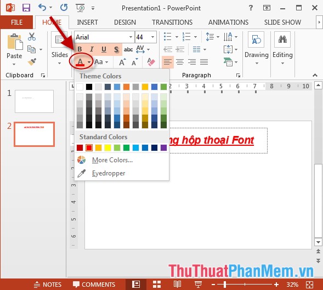The image size is (323, 290).
Task: Pick the Black theme color swatch
Action: 89,87
